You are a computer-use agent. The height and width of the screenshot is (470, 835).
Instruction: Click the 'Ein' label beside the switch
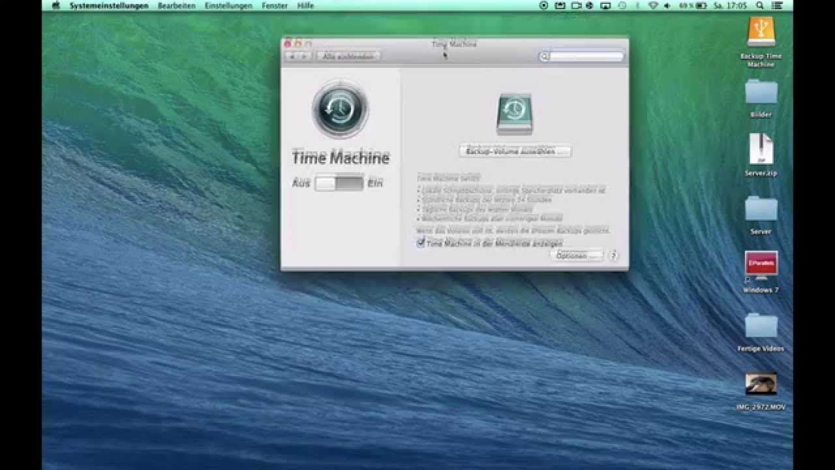tap(375, 183)
